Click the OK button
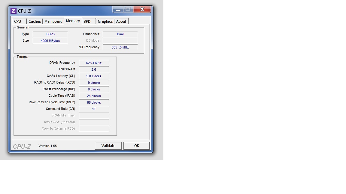This screenshot has height=194, width=346. [137, 145]
